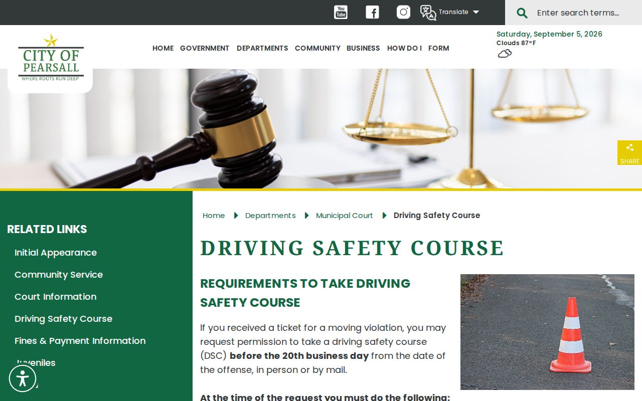Image resolution: width=642 pixels, height=401 pixels.
Task: Open the Community menu
Action: coord(317,48)
